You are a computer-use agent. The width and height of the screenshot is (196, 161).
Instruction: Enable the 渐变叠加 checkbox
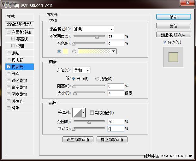coord(9,87)
